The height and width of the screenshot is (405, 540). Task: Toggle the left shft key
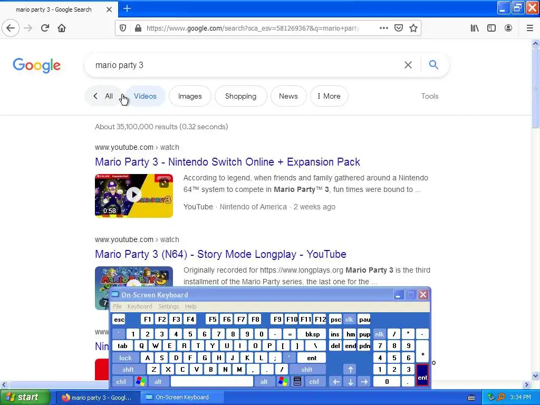point(128,370)
